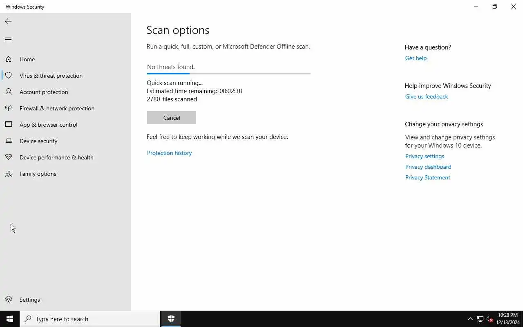Click the taskbar search magnifier icon
Viewport: 523px width, 327px height.
28,319
